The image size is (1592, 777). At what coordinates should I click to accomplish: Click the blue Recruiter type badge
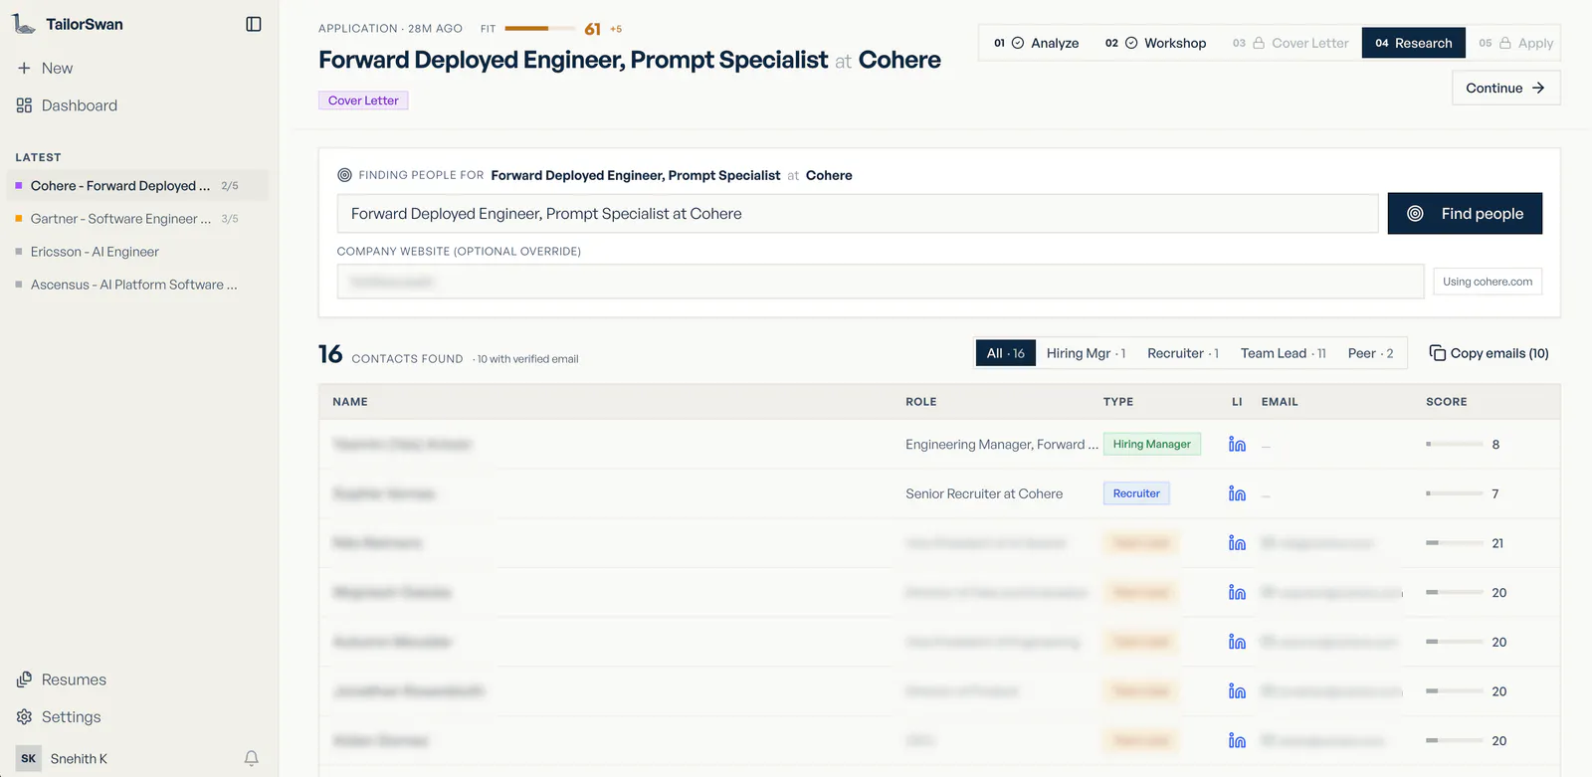(x=1136, y=493)
